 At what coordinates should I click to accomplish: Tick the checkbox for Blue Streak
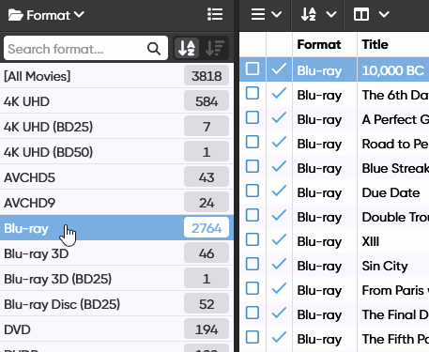point(253,166)
